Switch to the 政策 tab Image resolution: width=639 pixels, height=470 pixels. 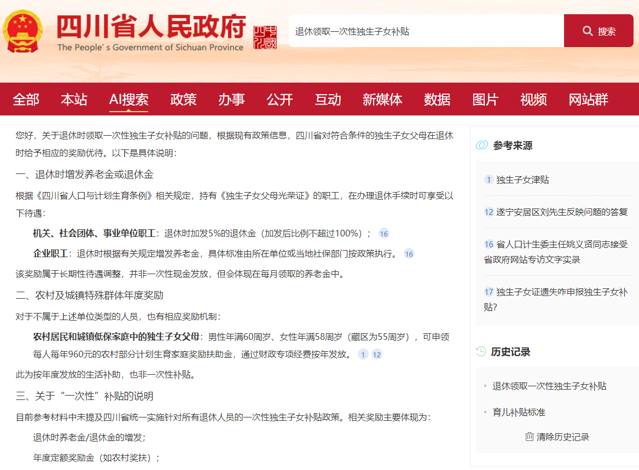183,98
